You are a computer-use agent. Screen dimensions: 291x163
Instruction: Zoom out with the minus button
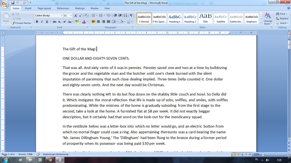point(263,154)
